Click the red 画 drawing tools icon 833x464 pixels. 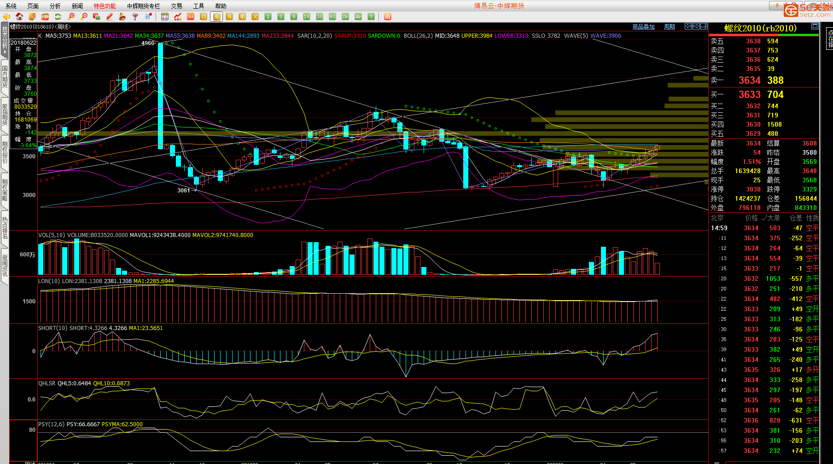[x=388, y=17]
